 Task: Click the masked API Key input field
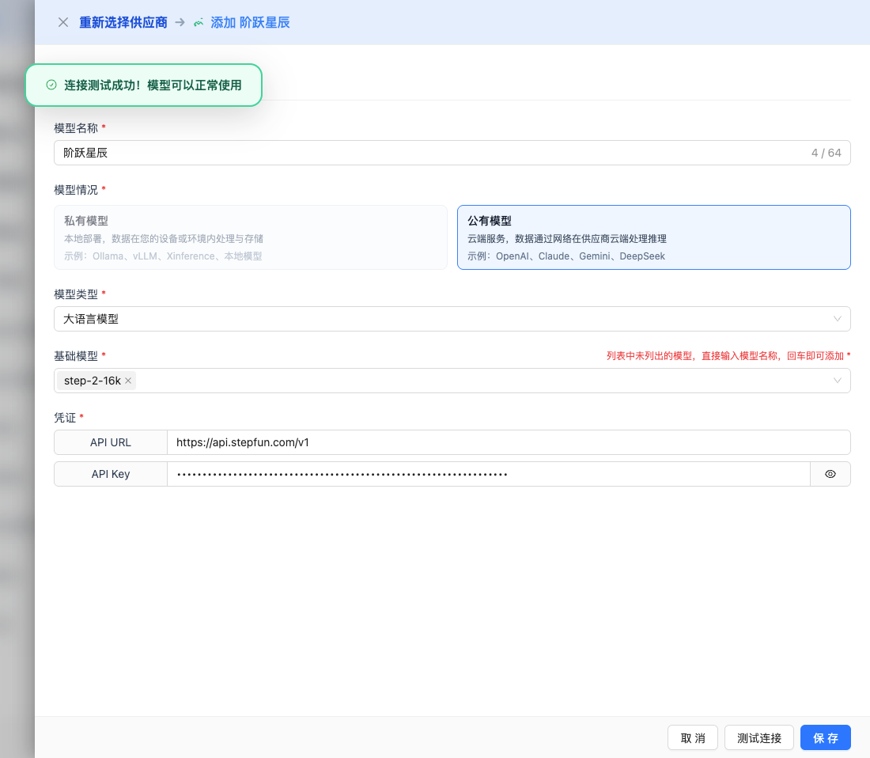coord(487,474)
